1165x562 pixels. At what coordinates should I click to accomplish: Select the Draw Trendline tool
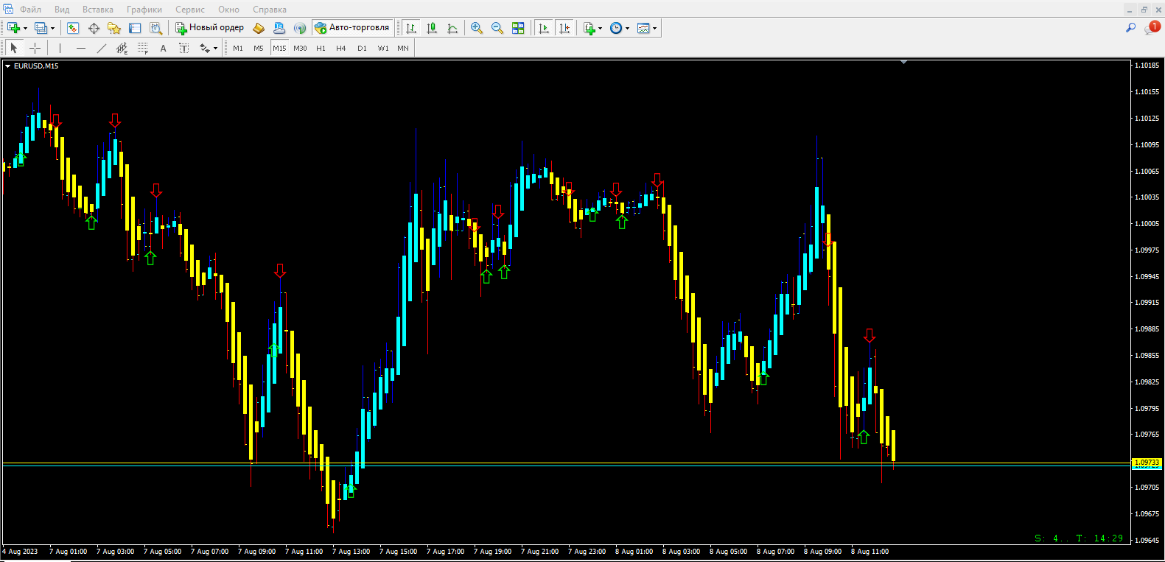[x=102, y=48]
